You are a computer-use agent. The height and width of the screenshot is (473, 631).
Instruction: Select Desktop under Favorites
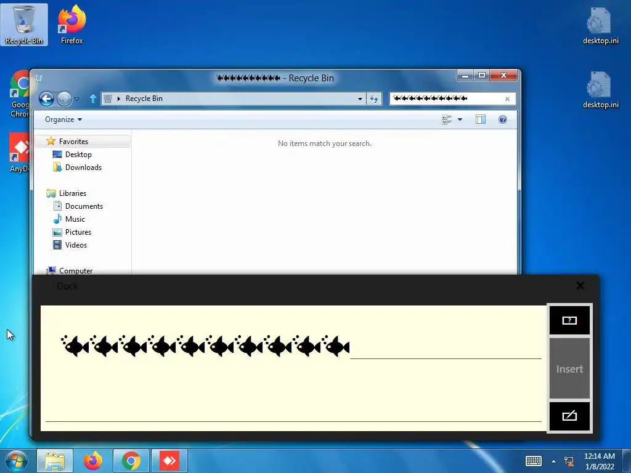click(x=78, y=155)
